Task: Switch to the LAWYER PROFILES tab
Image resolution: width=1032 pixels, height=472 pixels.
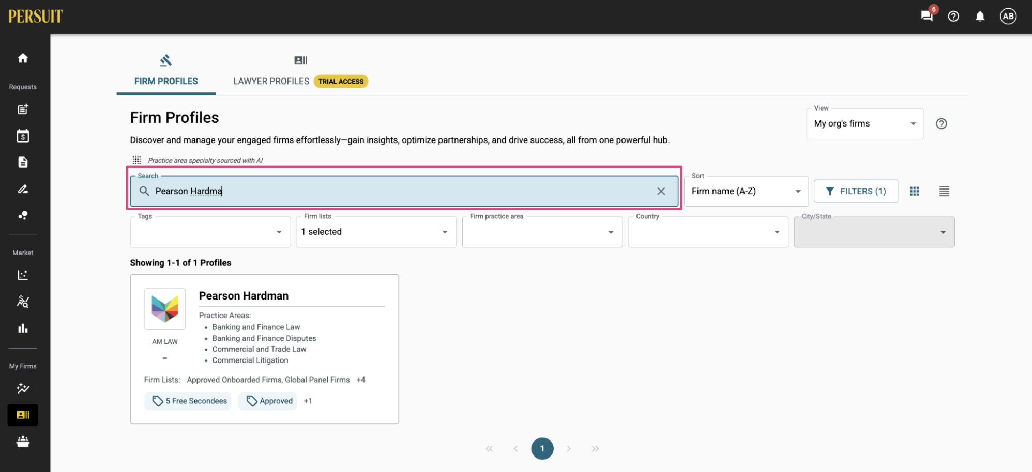Action: [271, 81]
